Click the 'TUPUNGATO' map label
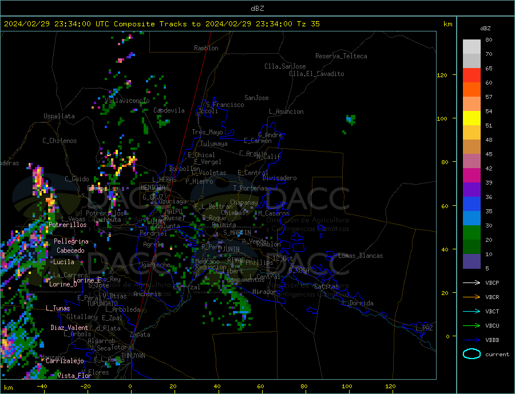This screenshot has height=394, width=515. 102,304
